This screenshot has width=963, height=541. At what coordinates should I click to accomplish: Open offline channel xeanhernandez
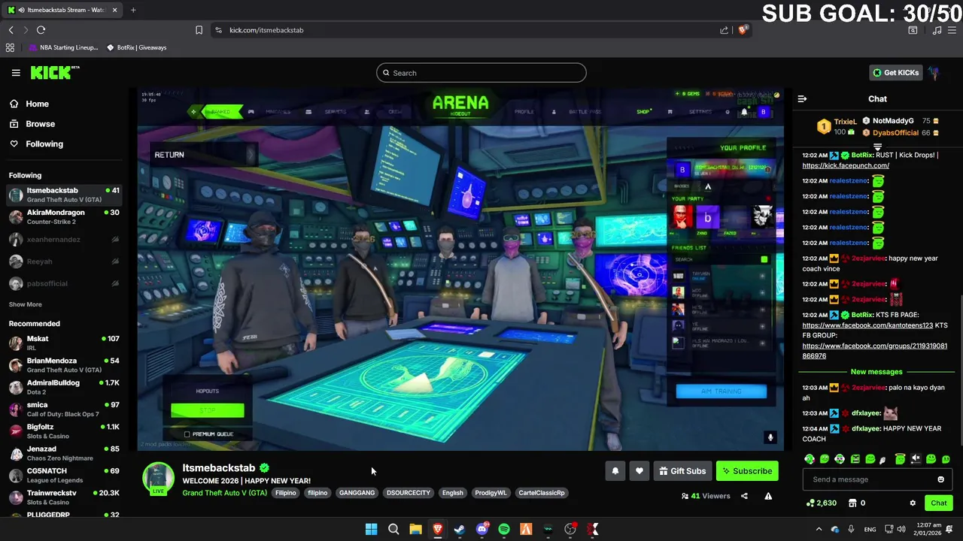coord(64,240)
